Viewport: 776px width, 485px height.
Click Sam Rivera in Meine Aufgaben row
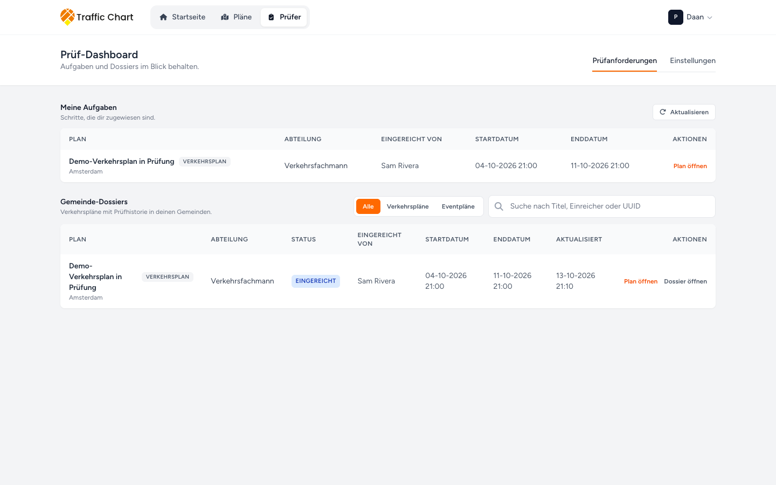[400, 166]
